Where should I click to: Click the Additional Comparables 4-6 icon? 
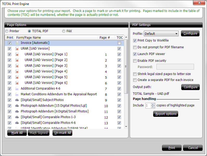point(17,89)
